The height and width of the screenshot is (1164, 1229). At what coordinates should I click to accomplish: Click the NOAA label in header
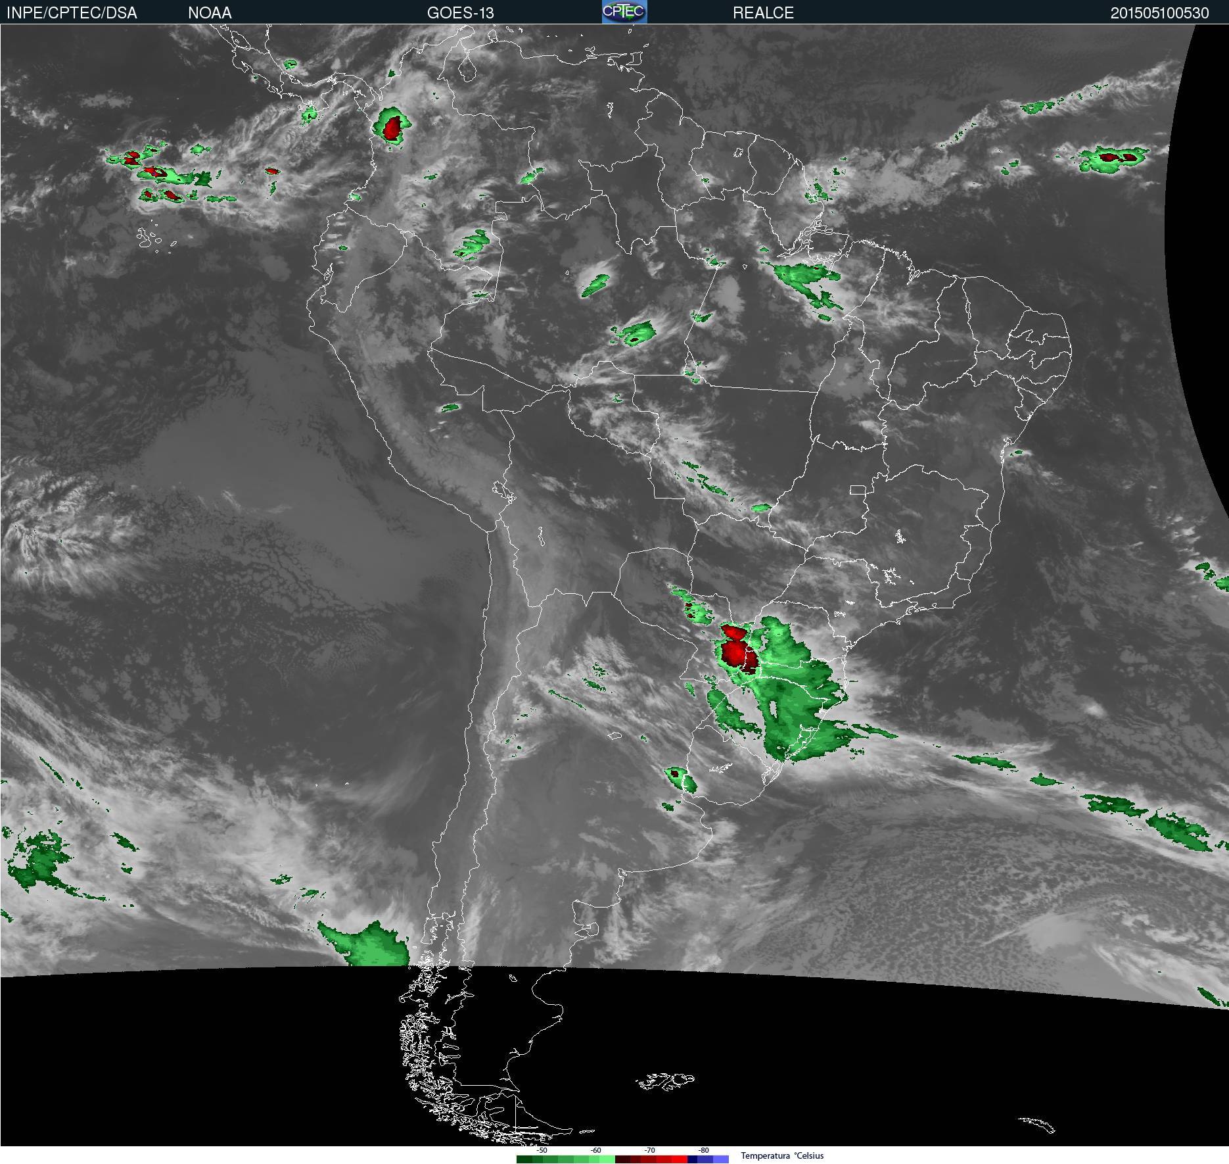point(210,12)
